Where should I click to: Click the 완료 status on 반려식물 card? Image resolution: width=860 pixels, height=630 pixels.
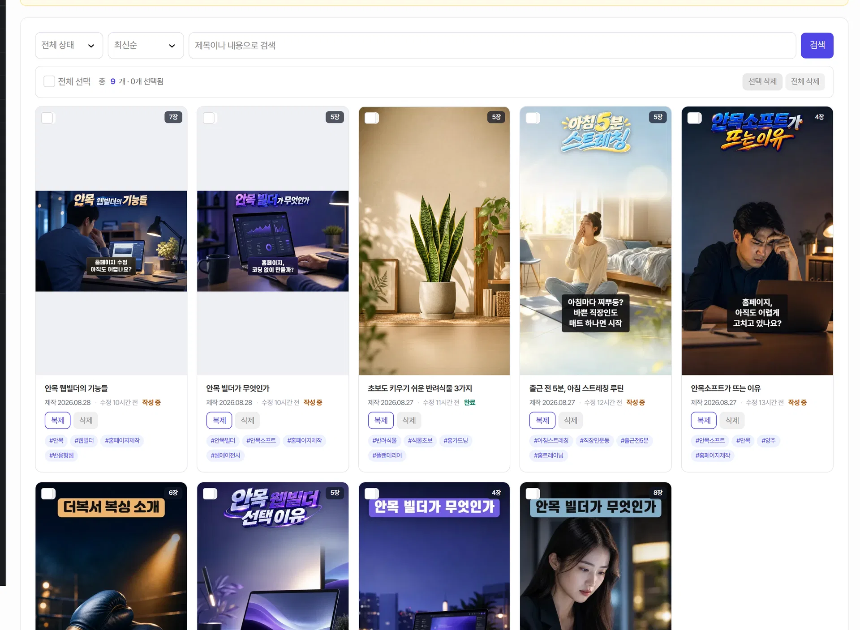(469, 403)
